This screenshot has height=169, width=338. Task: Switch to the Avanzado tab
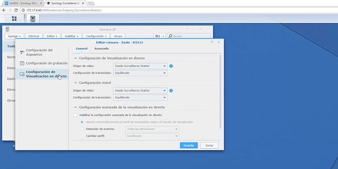pos(101,49)
